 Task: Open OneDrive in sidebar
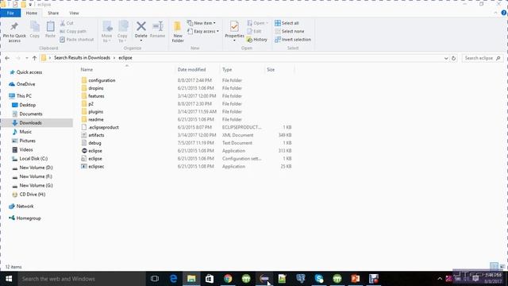click(25, 84)
